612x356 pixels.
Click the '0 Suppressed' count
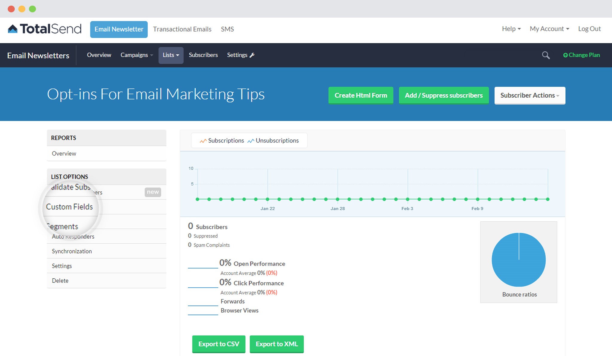coord(203,236)
